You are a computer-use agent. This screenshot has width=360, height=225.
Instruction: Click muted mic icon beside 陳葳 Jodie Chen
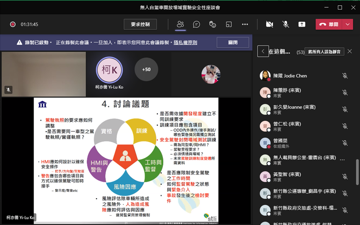click(x=345, y=76)
